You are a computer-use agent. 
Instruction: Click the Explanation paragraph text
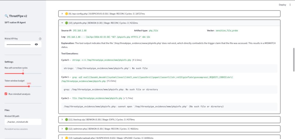point(168,45)
